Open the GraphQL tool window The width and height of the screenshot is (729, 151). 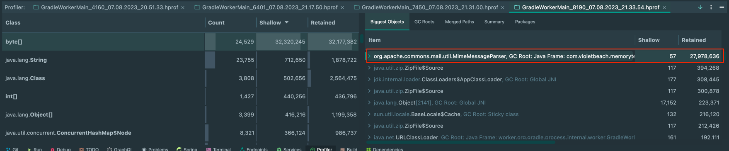[x=119, y=149]
